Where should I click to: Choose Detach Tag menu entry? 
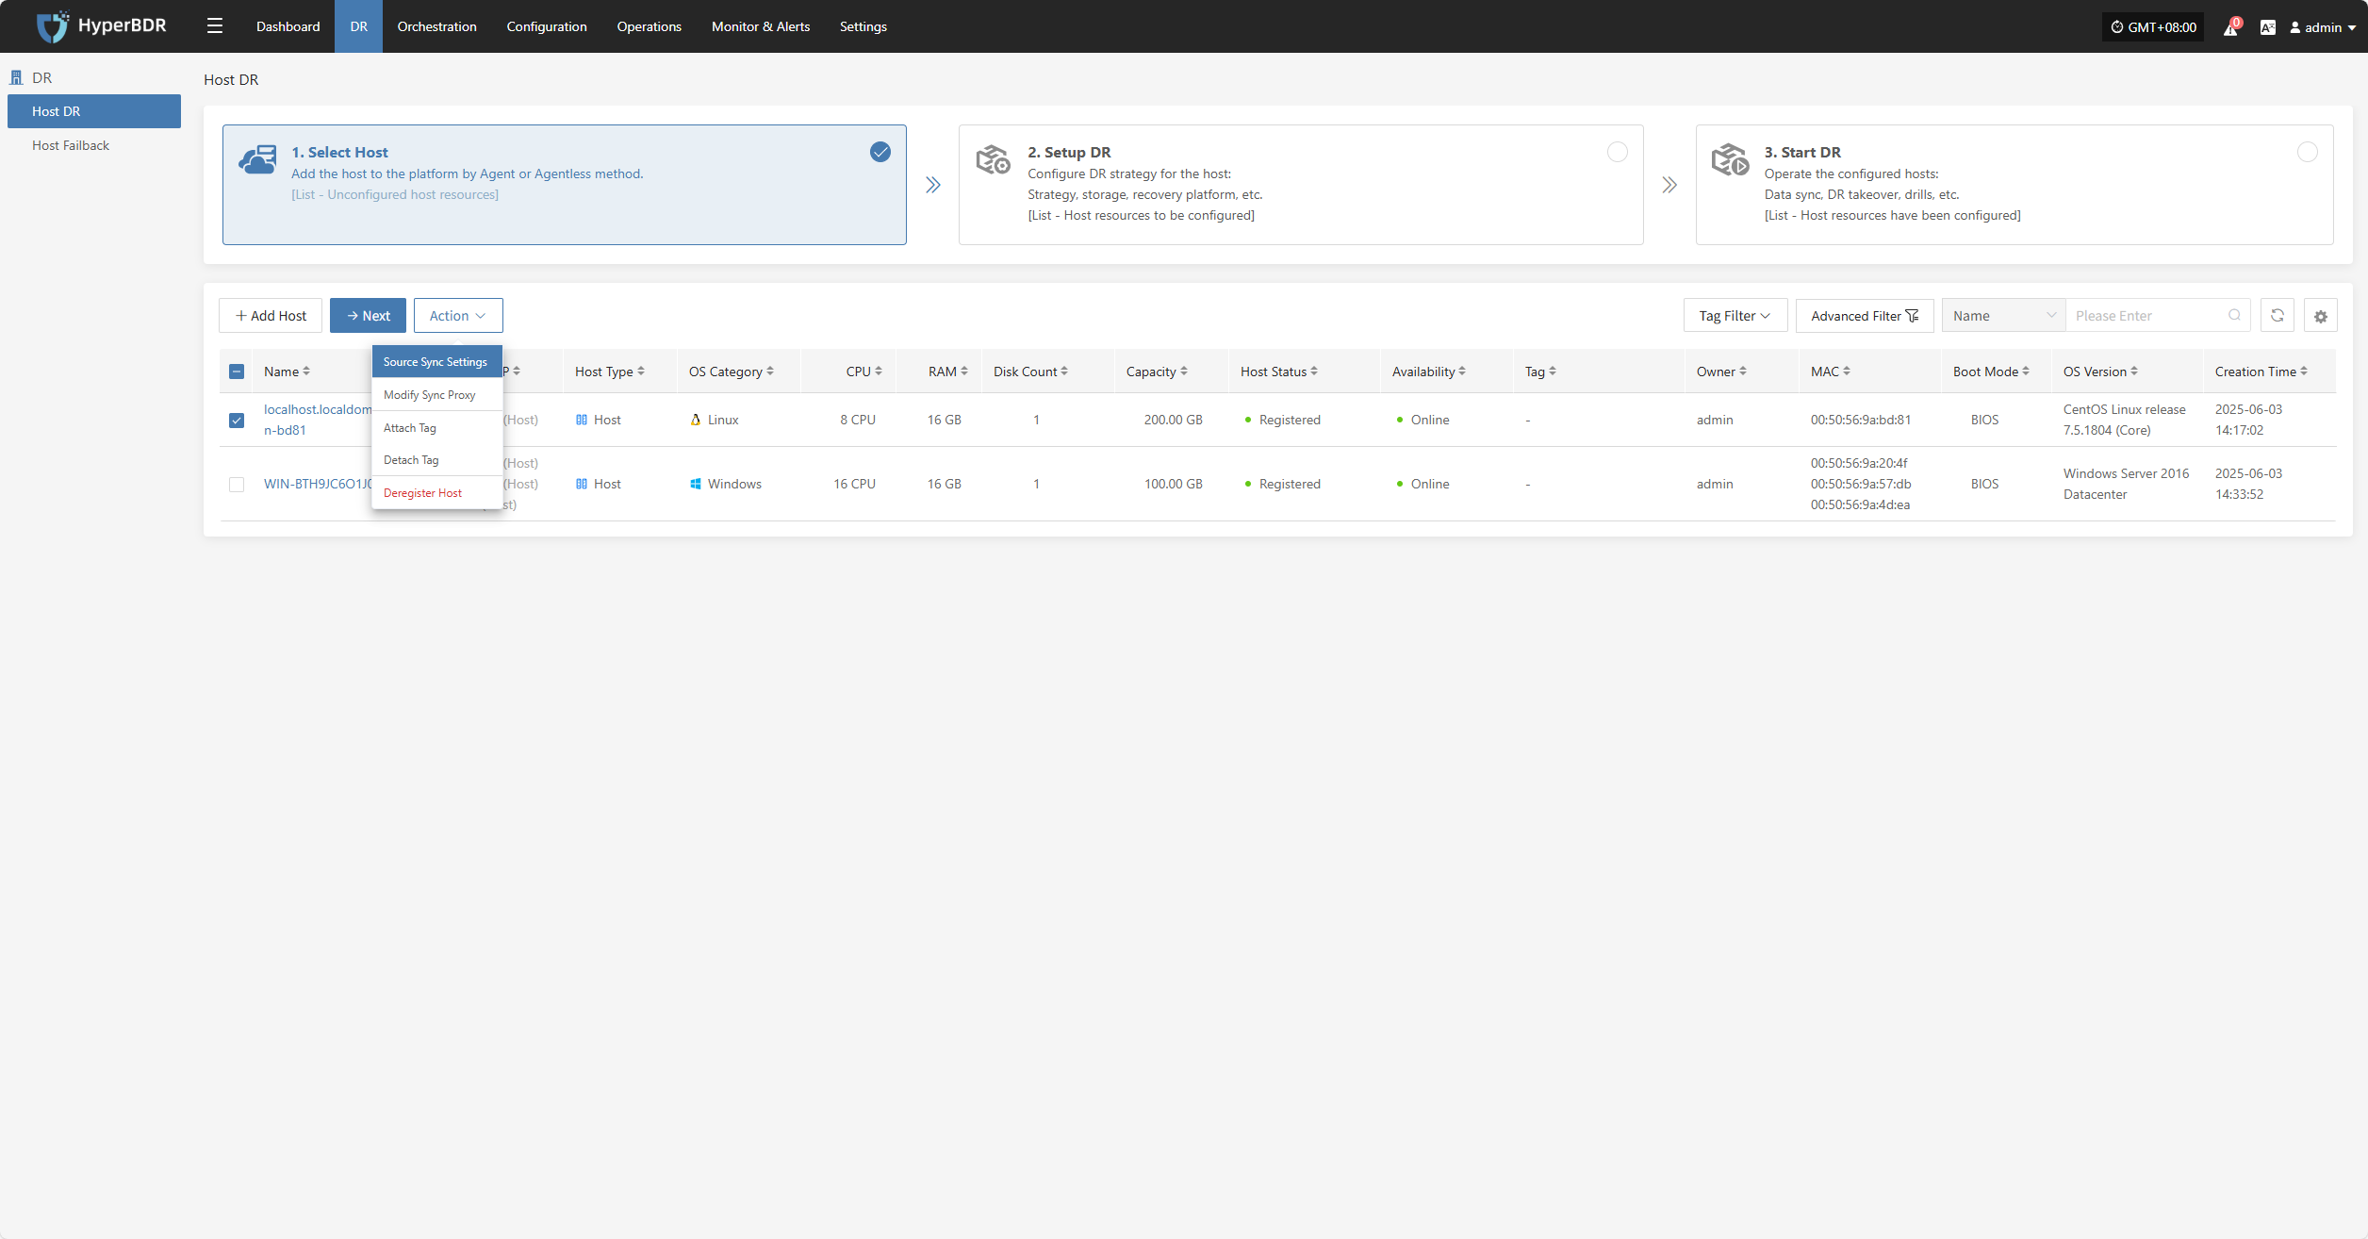(436, 460)
